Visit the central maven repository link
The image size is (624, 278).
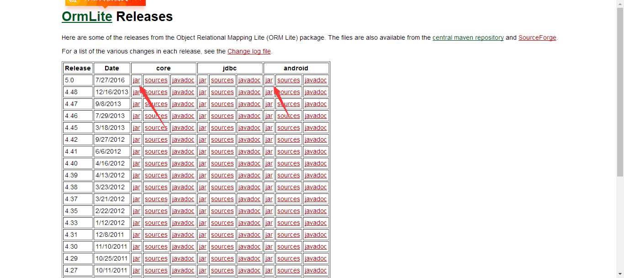coord(468,37)
